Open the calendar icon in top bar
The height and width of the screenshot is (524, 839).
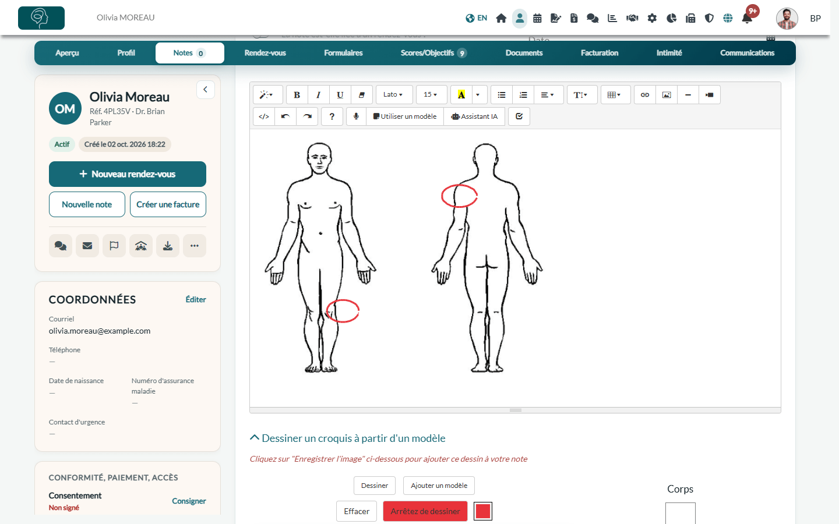(537, 18)
